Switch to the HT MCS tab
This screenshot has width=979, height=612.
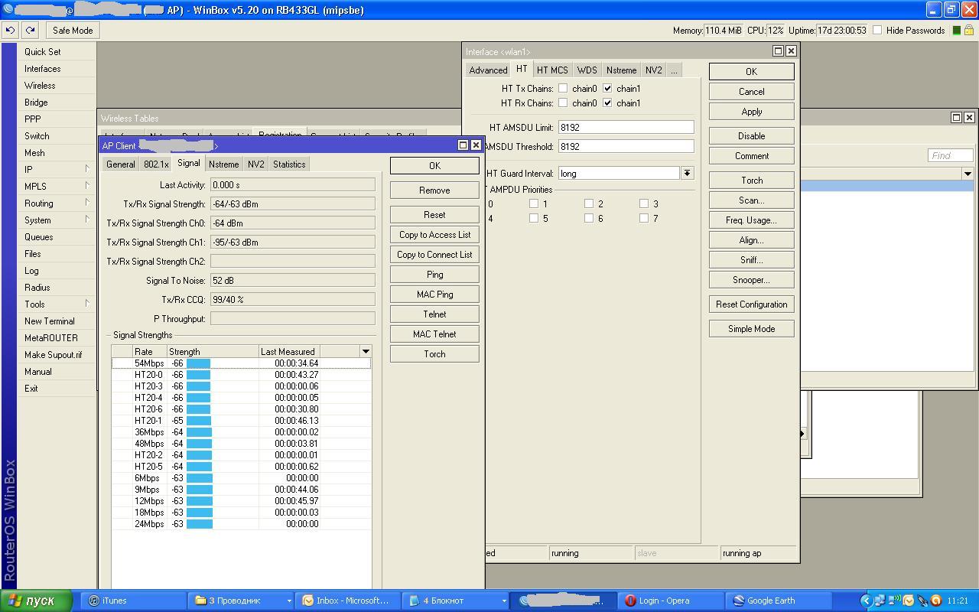pos(551,70)
